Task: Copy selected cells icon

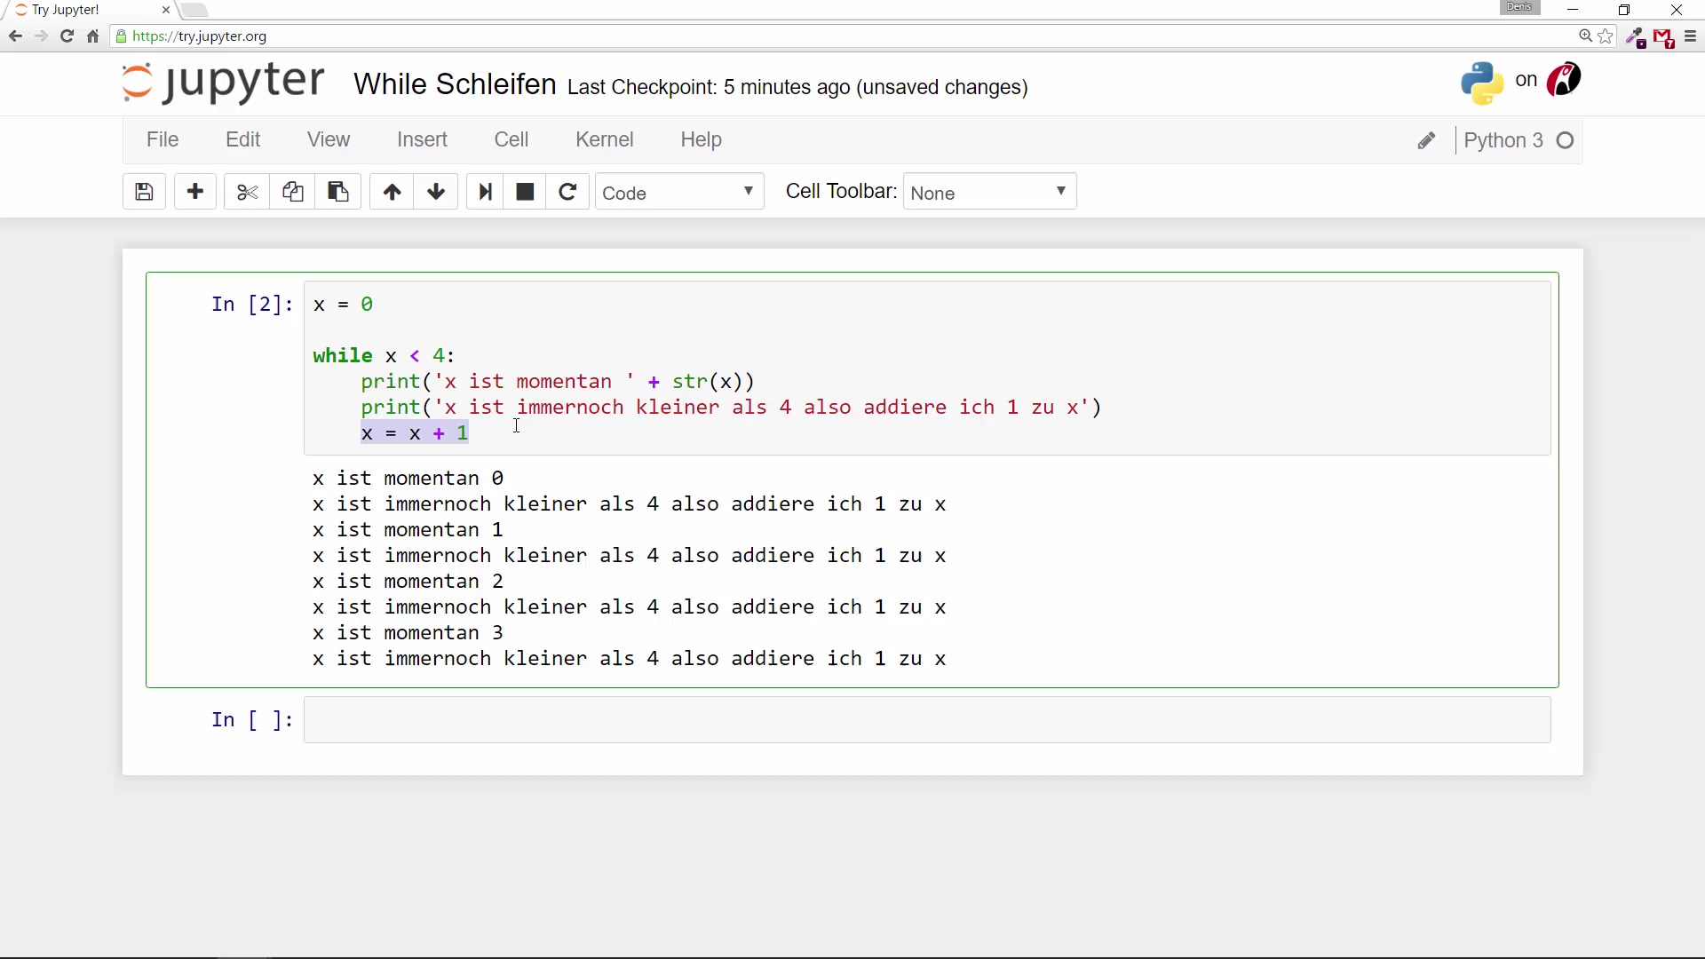Action: (293, 192)
